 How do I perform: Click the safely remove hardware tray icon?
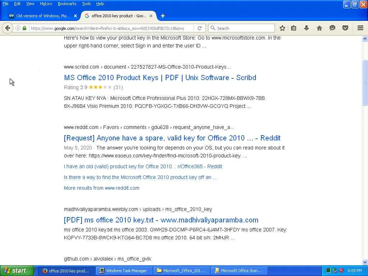pos(335,271)
